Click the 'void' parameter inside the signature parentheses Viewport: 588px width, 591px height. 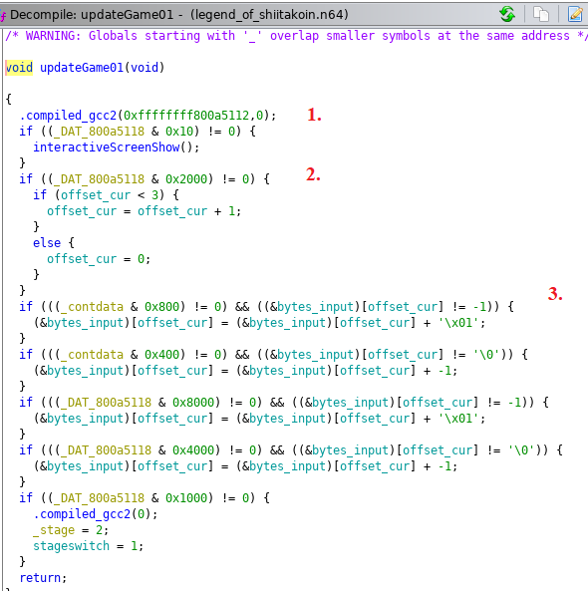click(x=145, y=68)
